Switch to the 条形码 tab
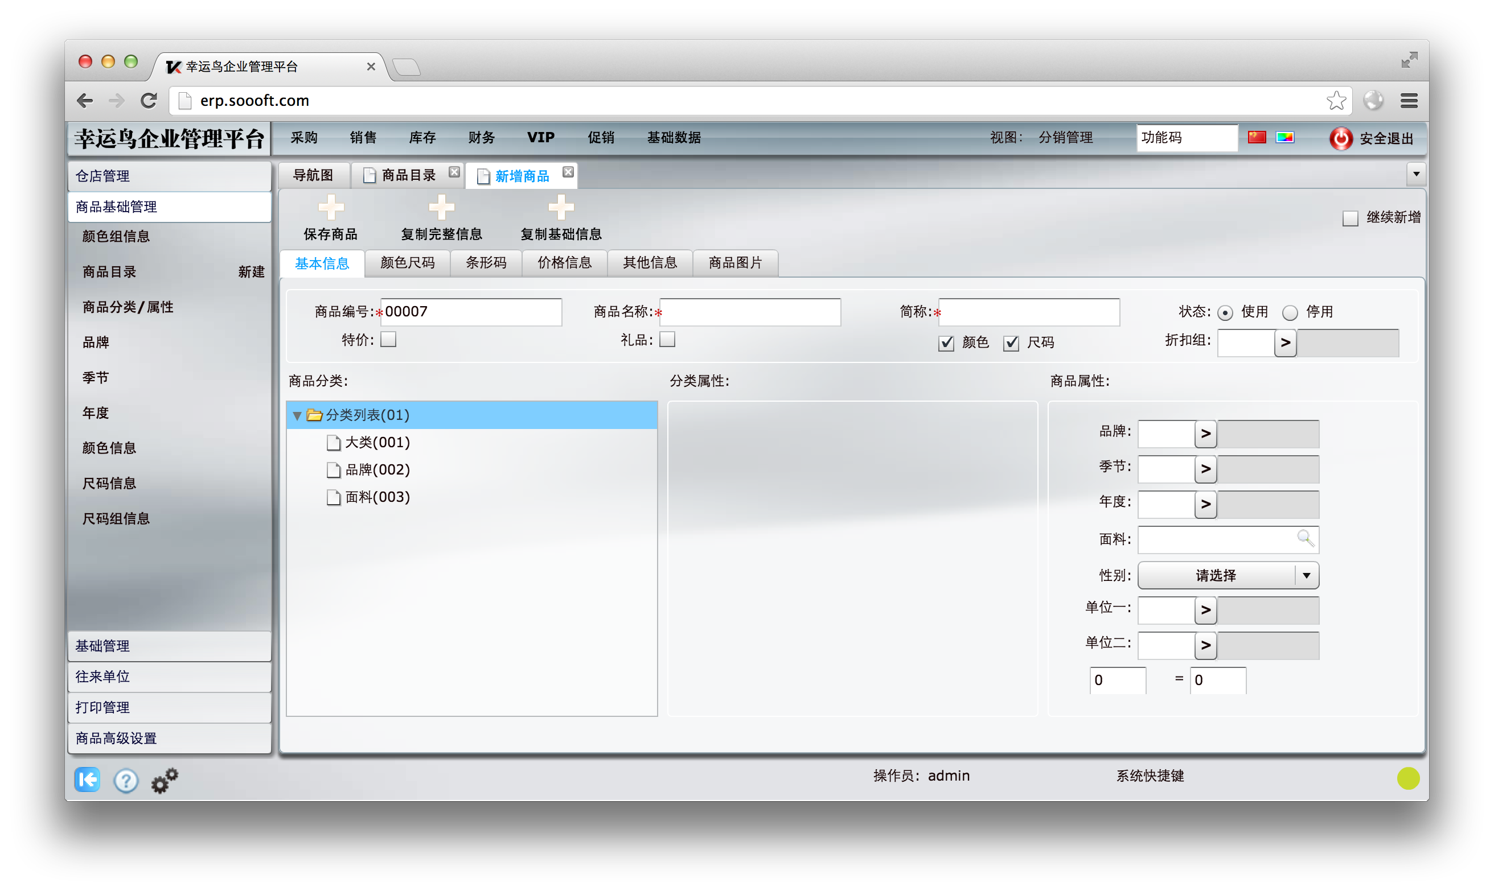Viewport: 1494px width, 891px height. (x=486, y=263)
